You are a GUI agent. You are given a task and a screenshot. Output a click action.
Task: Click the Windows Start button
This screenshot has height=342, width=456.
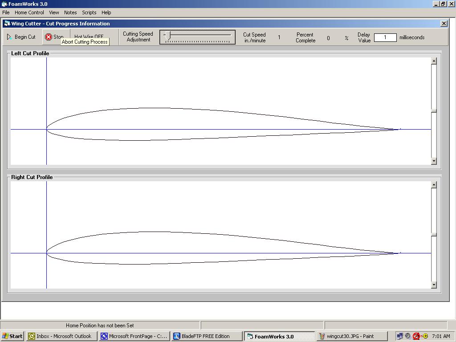pos(12,336)
